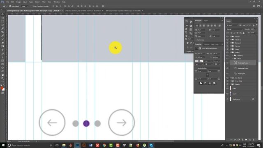Click Combine Shapes pathfinder icon in Properties

(201, 83)
